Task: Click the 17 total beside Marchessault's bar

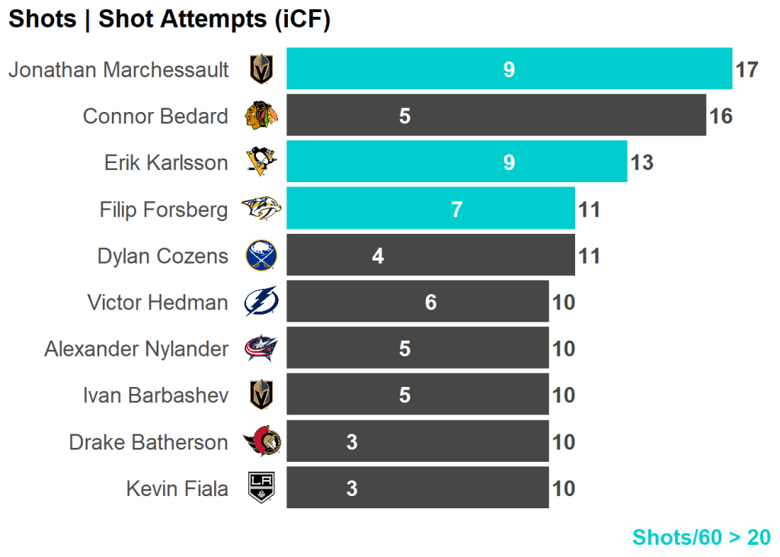Action: [746, 70]
